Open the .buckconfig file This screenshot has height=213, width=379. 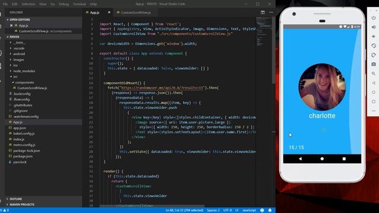point(22,93)
